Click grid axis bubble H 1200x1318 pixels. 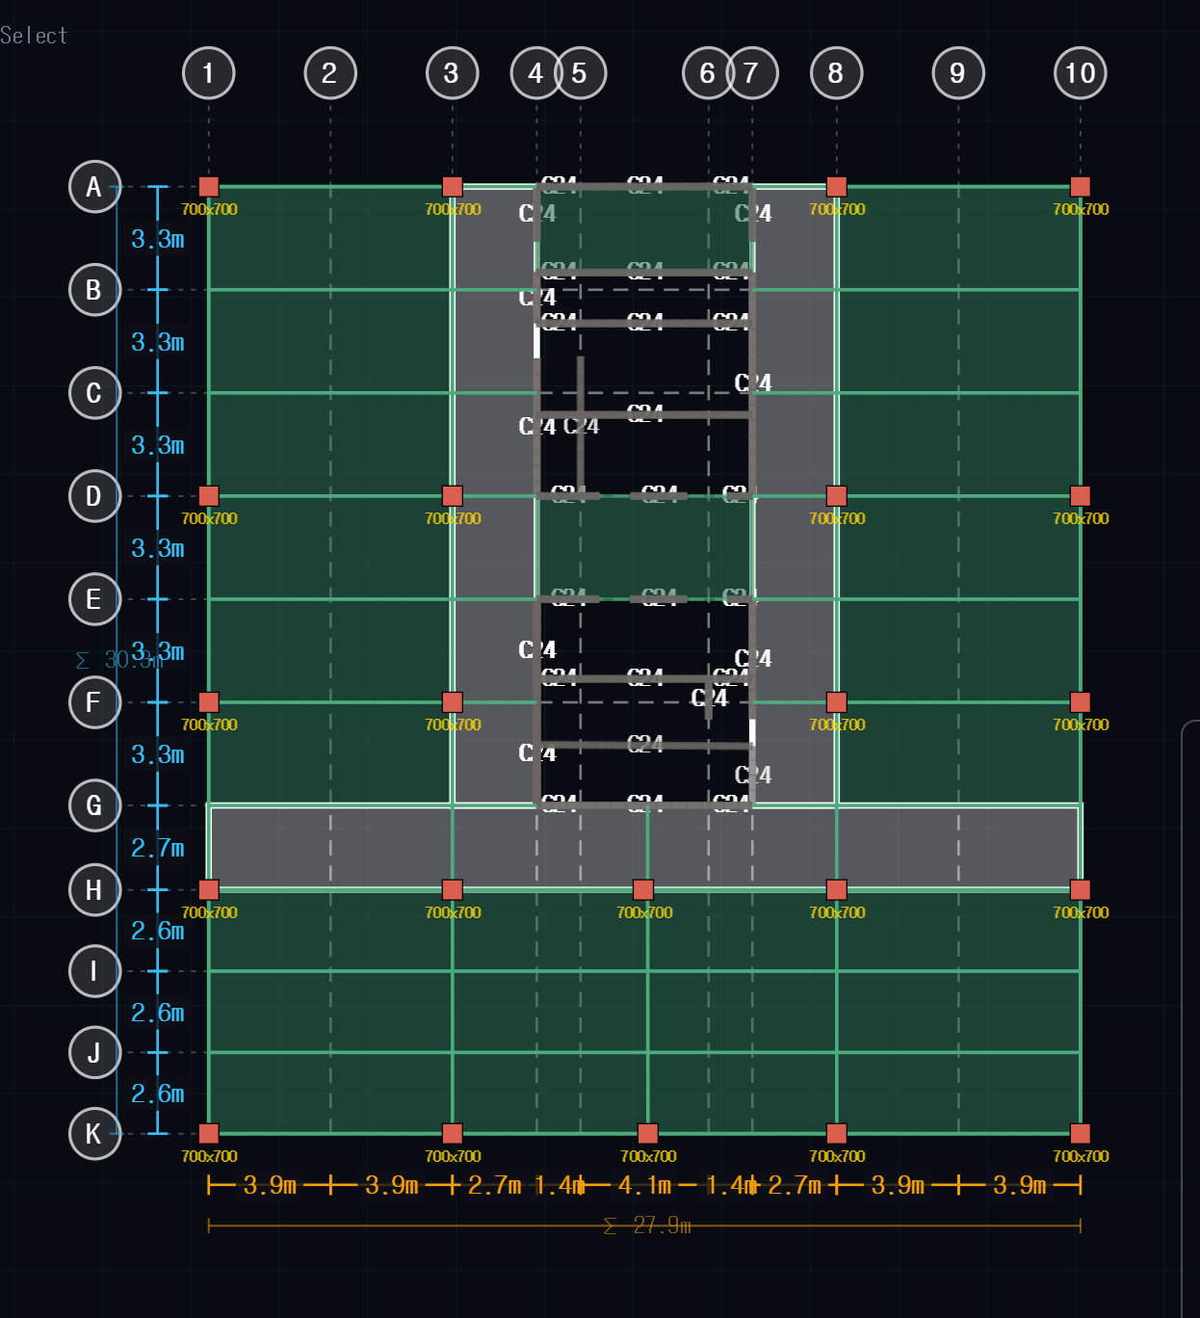pos(94,890)
